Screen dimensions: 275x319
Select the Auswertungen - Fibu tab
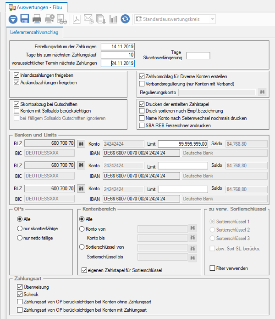[x=37, y=7]
